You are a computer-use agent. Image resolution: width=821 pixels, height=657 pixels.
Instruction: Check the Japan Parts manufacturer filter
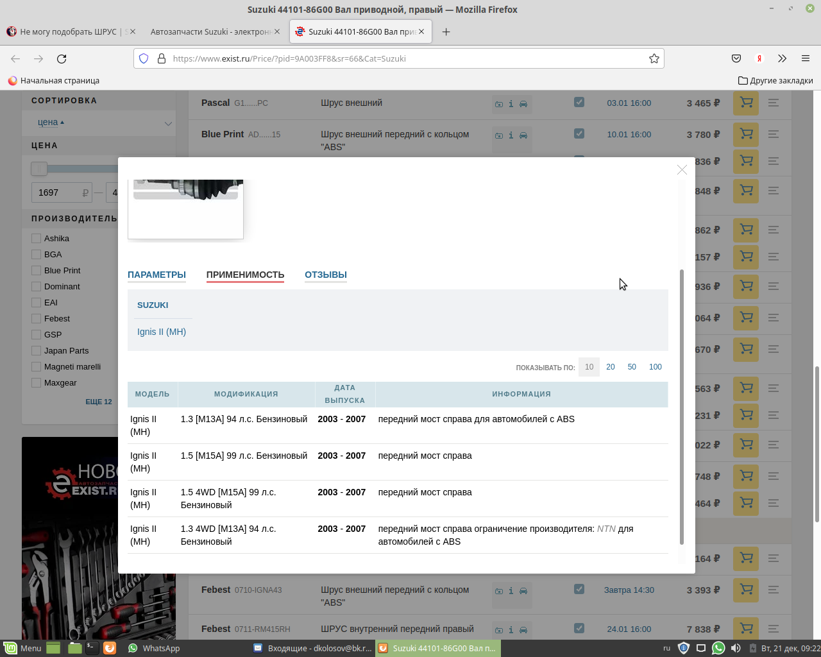[x=37, y=350]
